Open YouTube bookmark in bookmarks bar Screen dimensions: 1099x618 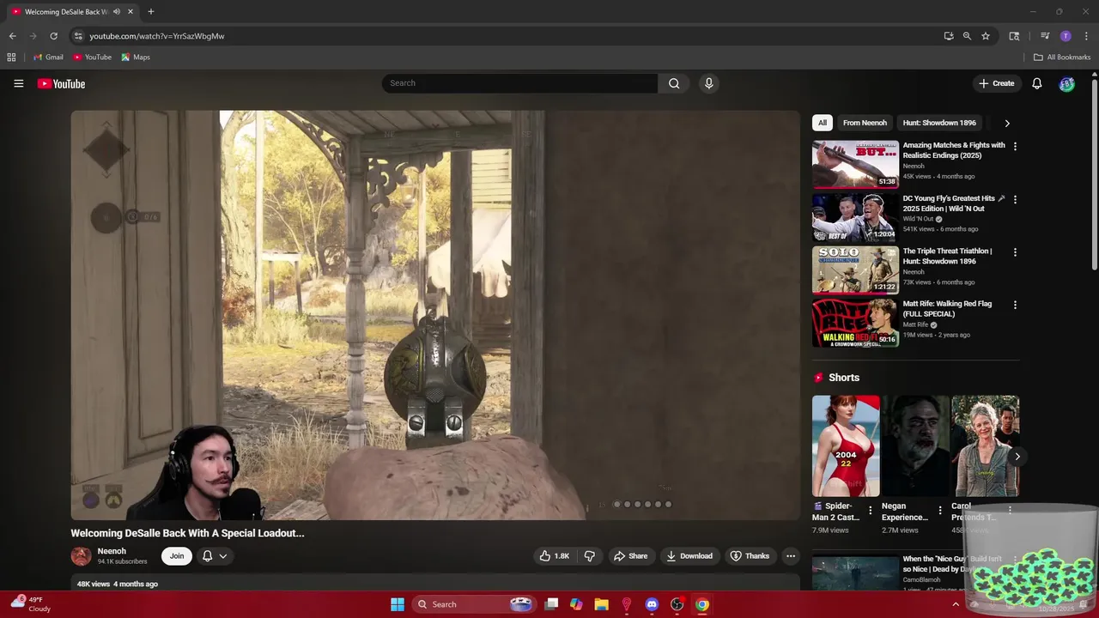click(x=92, y=58)
